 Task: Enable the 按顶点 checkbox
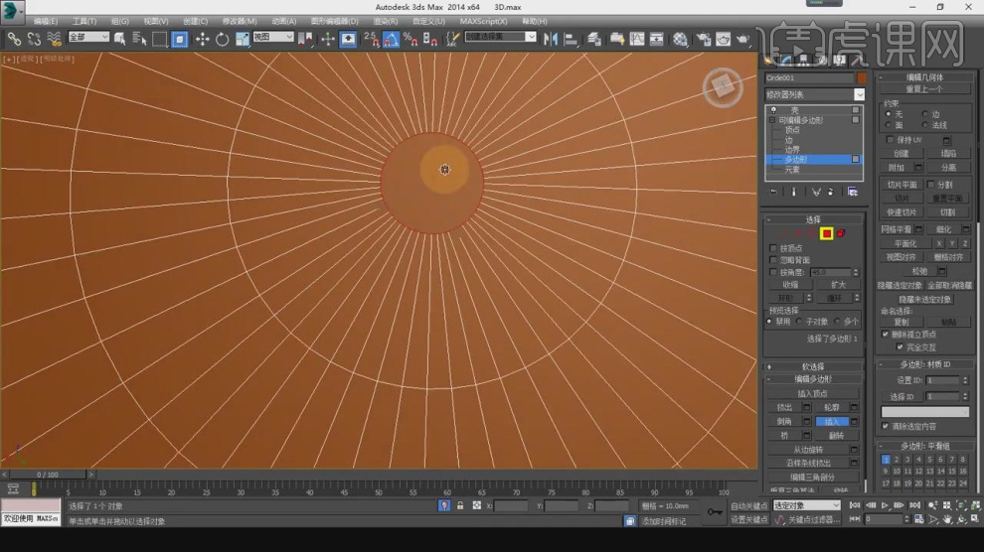(773, 248)
